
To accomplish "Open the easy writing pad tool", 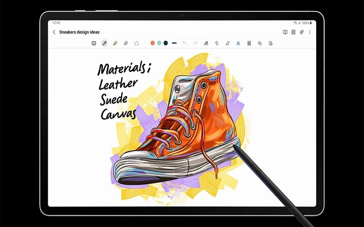I will (x=249, y=43).
